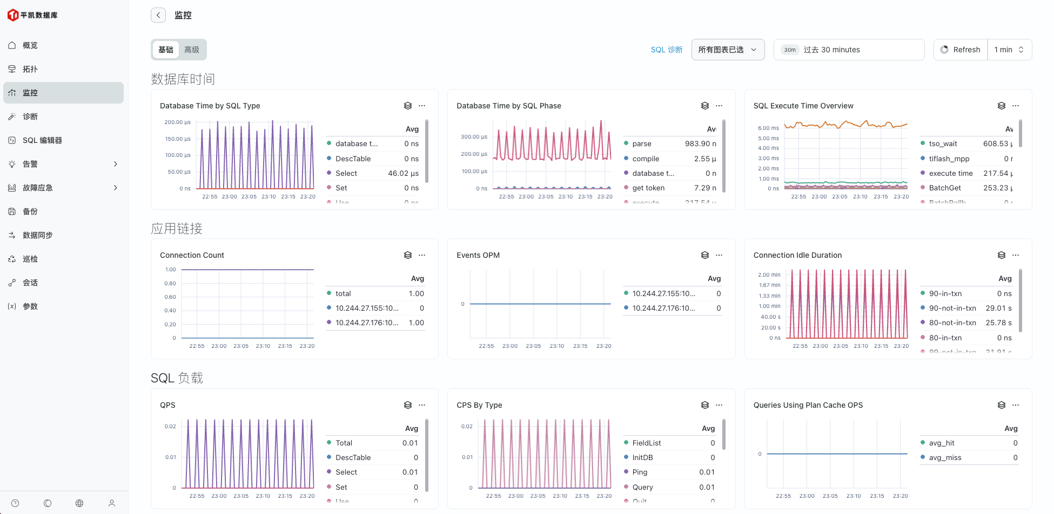Click the 过去 30 minutes time range field
Viewport: 1054px width, 514px height.
tap(848, 50)
